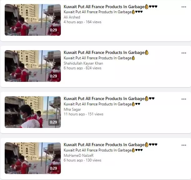Image resolution: width=191 pixels, height=180 pixels.
Task: Visit Ali Arshed's profile
Action: (72, 17)
